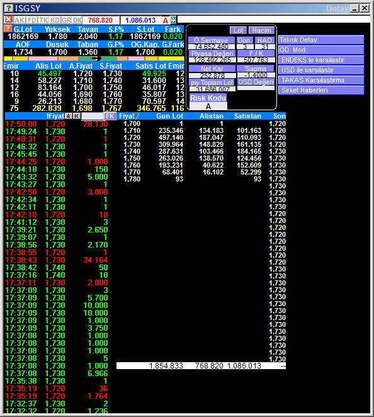The image size is (374, 417).
Task: Select the AK toolbar button
Action: pyautogui.click(x=20, y=20)
